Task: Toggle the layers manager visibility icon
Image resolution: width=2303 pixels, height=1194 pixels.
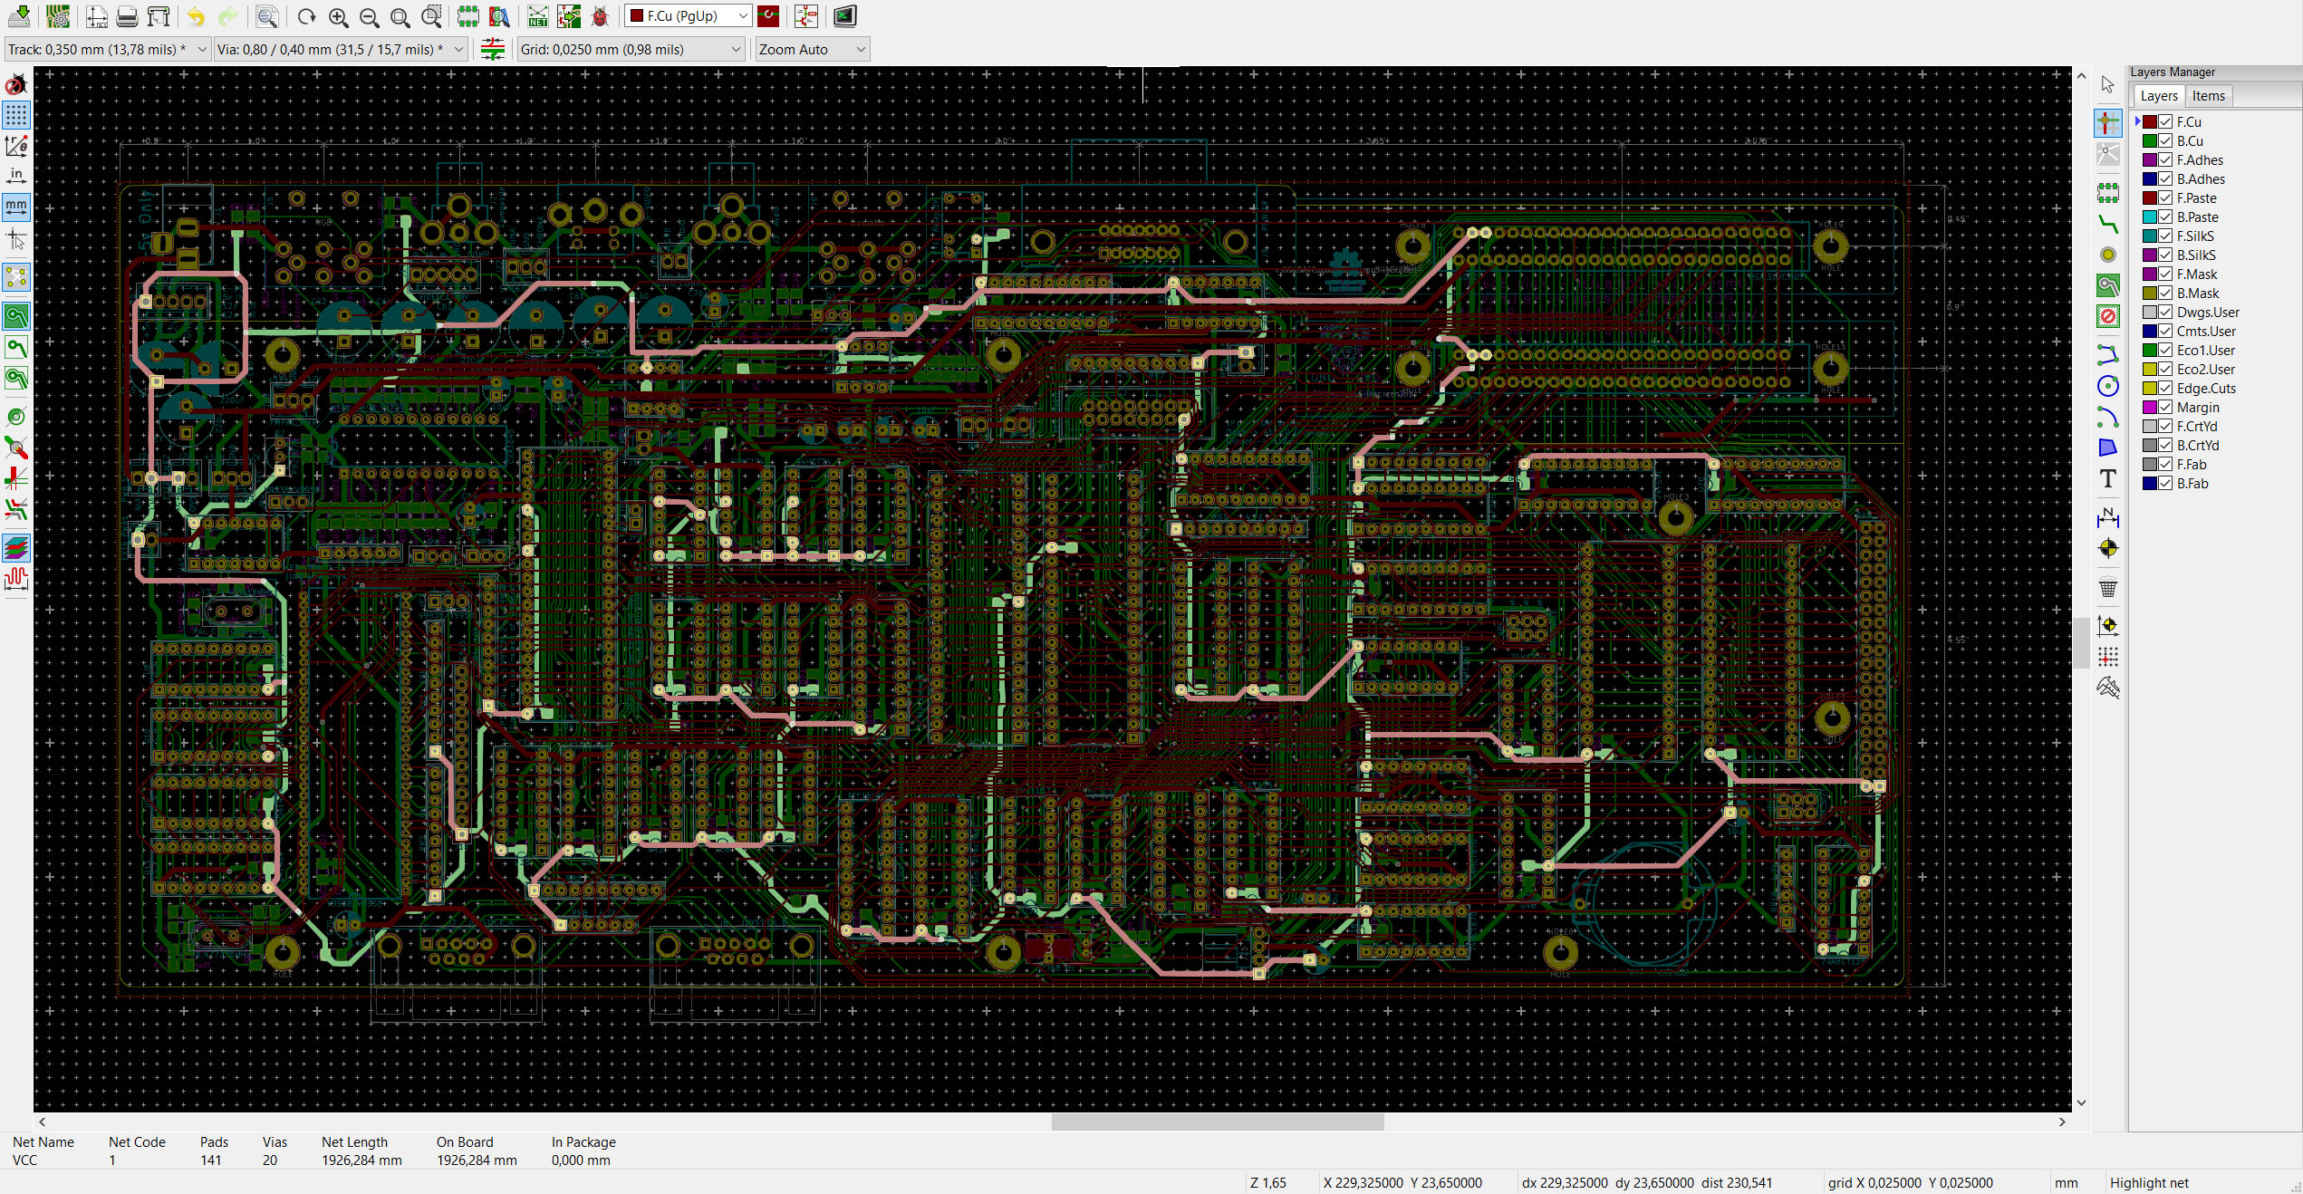Action: [16, 548]
